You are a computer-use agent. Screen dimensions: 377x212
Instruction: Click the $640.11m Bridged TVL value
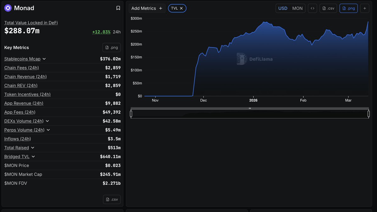[x=110, y=156]
